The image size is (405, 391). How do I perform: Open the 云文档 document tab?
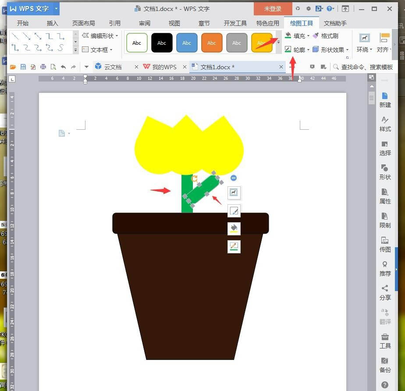pyautogui.click(x=113, y=67)
